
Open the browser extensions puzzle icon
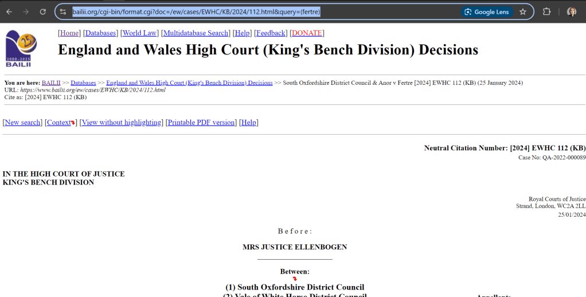546,11
